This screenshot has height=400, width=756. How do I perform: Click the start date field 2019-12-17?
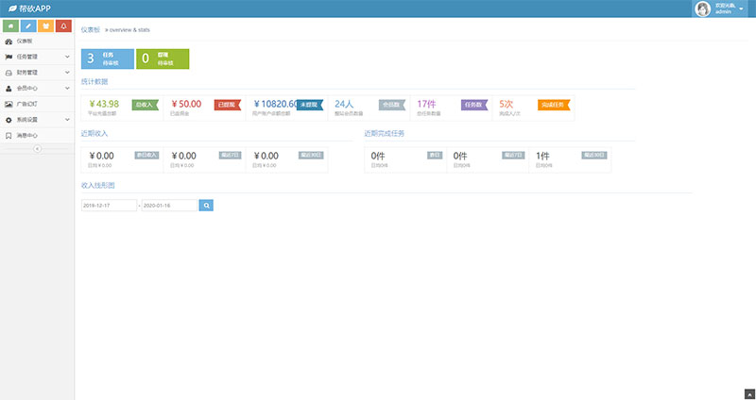click(109, 205)
